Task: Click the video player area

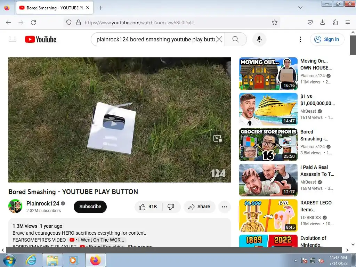Action: coord(120,120)
